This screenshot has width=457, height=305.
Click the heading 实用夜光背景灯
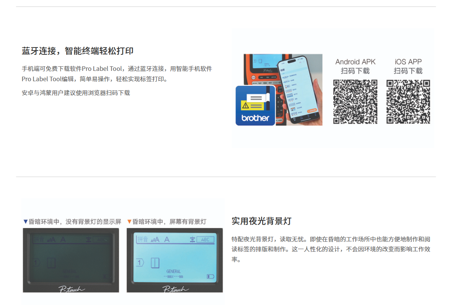tap(261, 221)
